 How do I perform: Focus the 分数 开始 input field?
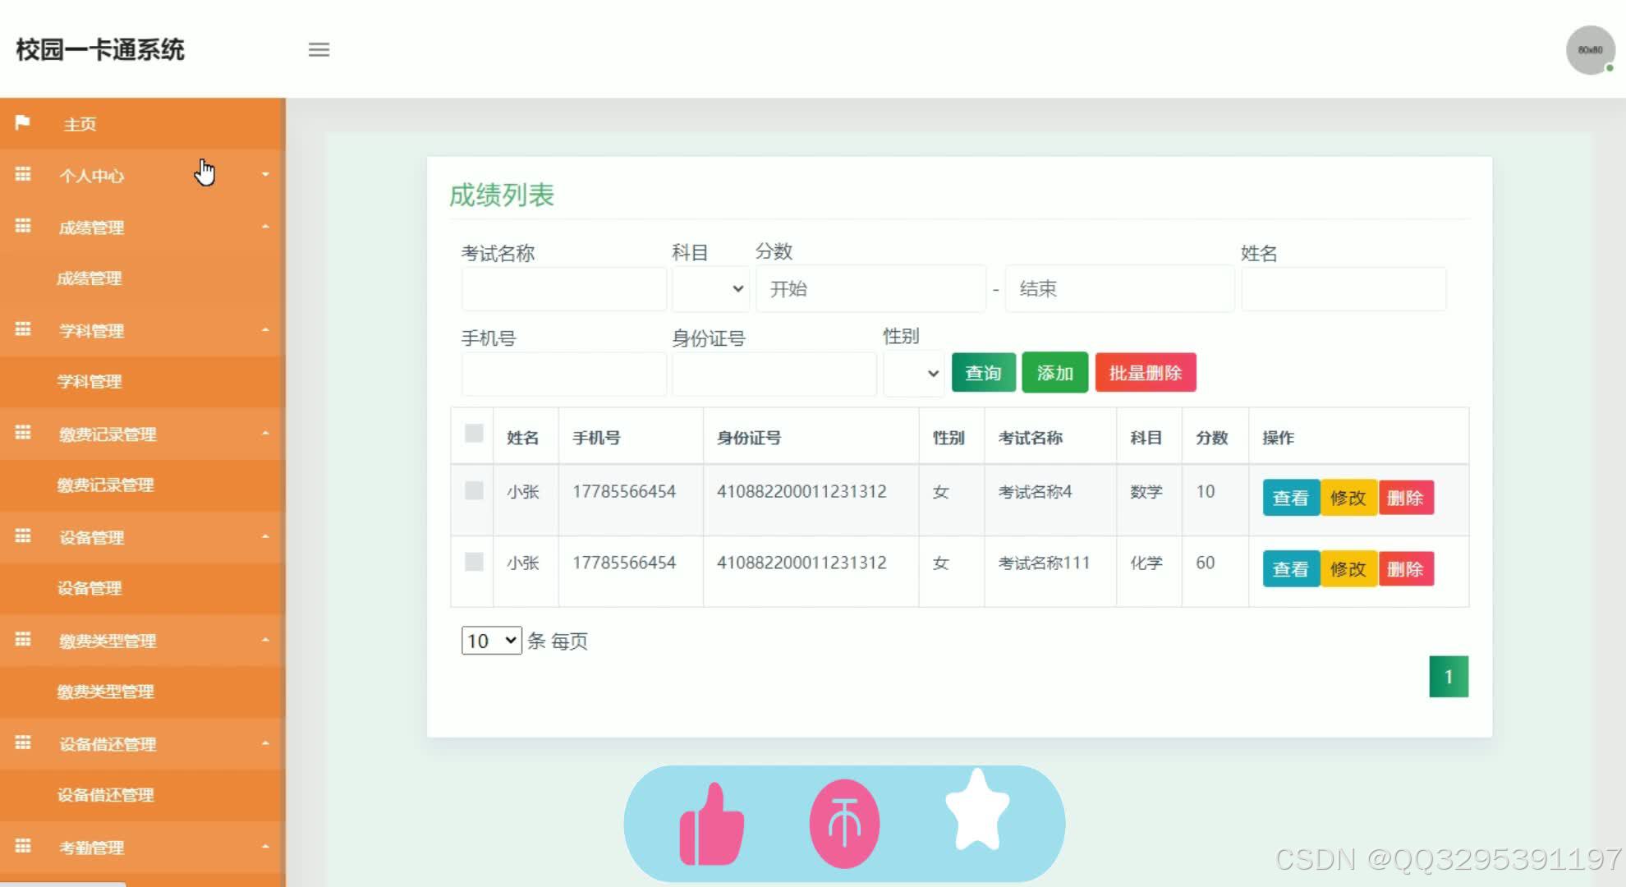pyautogui.click(x=870, y=289)
